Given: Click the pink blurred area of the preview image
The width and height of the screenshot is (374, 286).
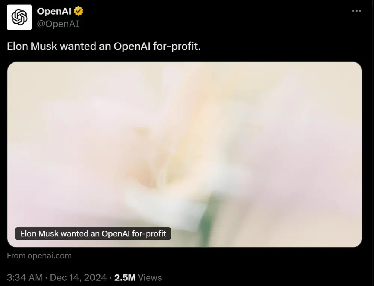Looking at the screenshot, I should (x=298, y=167).
